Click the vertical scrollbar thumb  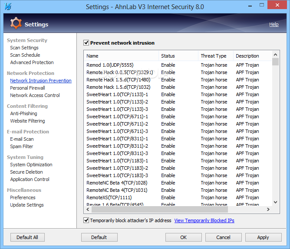click(275, 61)
